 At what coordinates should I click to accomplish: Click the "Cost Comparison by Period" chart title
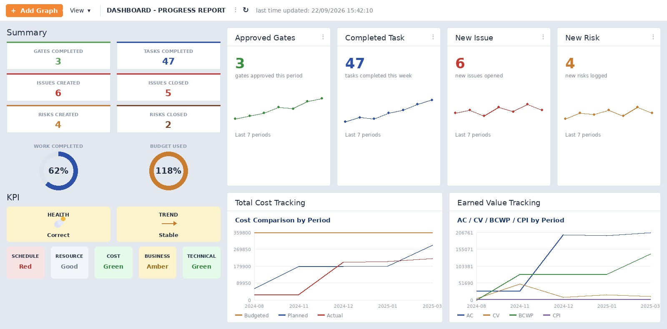click(x=283, y=220)
